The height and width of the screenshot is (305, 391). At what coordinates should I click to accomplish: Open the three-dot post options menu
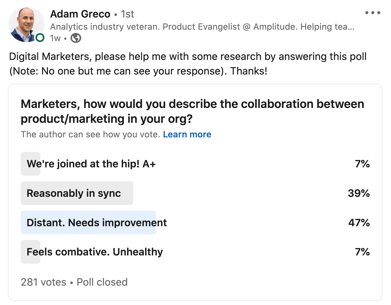(x=372, y=13)
